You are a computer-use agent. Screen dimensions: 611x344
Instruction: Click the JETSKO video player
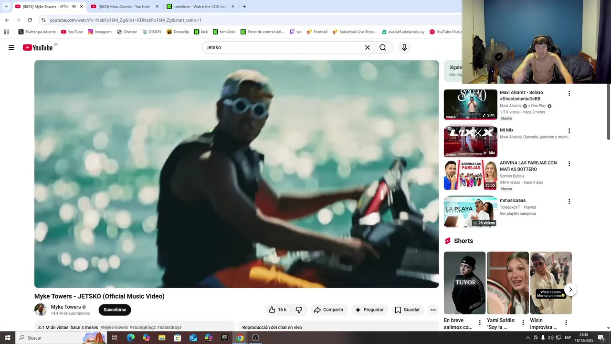(x=236, y=174)
